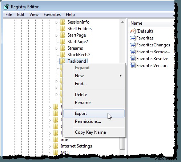Viewport: 181px width, 162px height.
Task: Choose Rename from the context menu
Action: click(94, 103)
